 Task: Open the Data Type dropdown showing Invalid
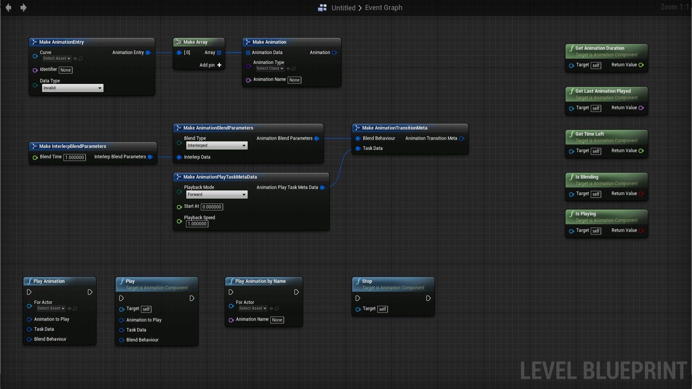(72, 88)
